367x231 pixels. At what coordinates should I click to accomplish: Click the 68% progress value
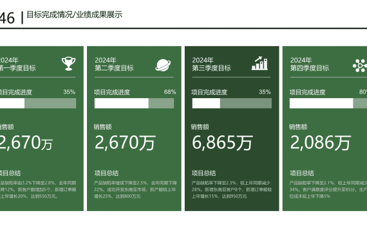point(170,92)
